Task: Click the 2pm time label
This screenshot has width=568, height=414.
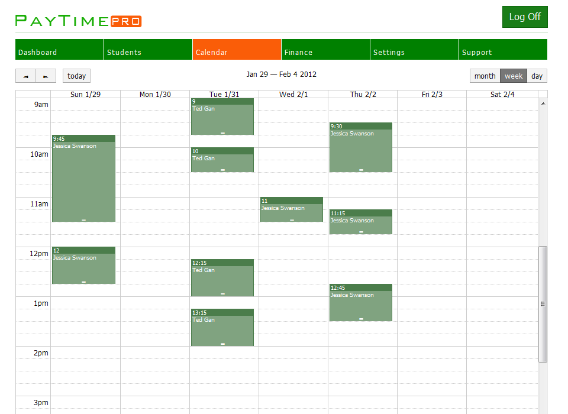Action: [x=41, y=352]
